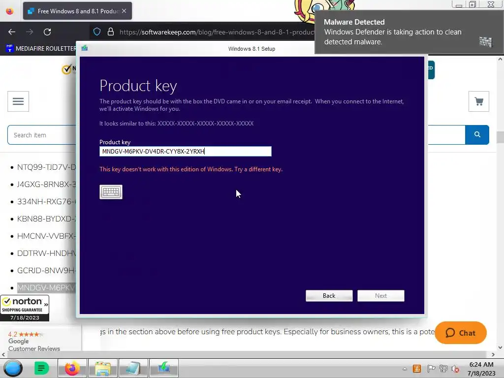Select key starting HMCNV-VVBFX
The width and height of the screenshot is (504, 378).
coord(46,236)
